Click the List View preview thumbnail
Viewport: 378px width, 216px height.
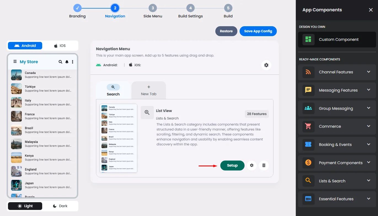pos(118,138)
